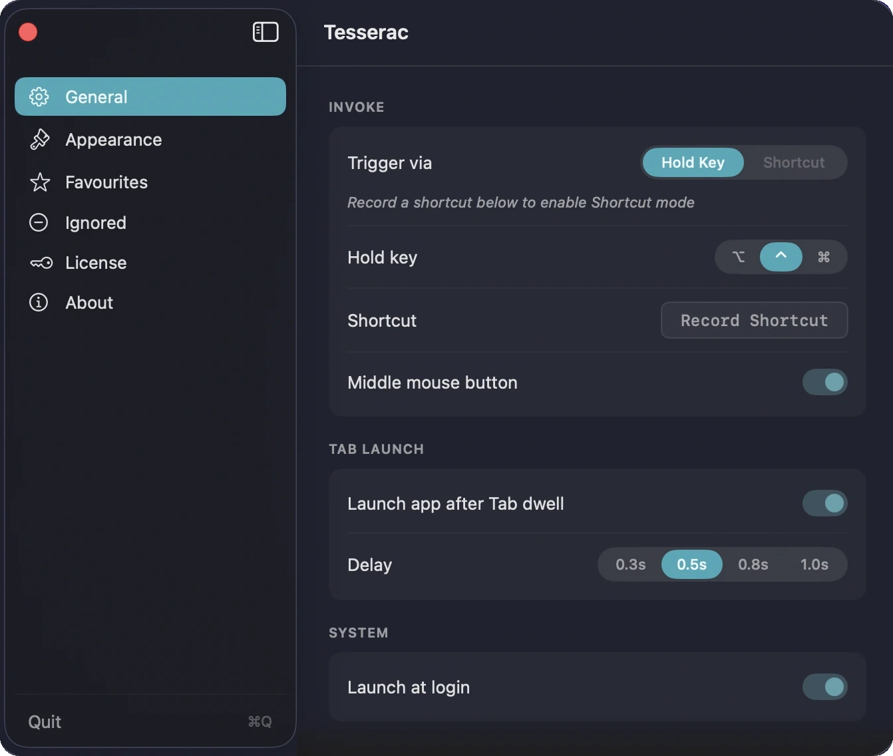893x756 pixels.
Task: Click the 'Record a shortcut below' hint text
Action: pos(520,202)
